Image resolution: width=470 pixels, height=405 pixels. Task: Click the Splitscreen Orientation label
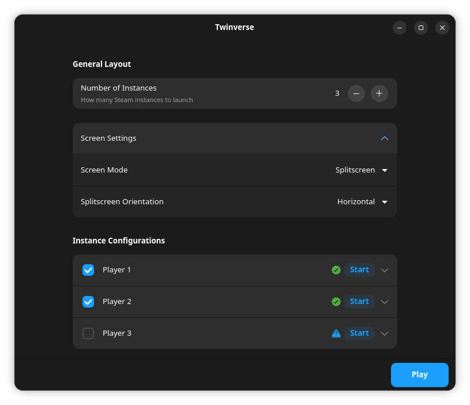point(122,202)
